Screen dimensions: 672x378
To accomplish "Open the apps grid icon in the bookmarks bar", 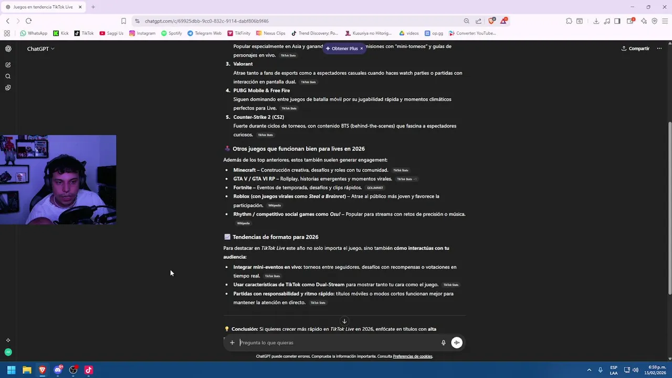I will click(x=7, y=33).
